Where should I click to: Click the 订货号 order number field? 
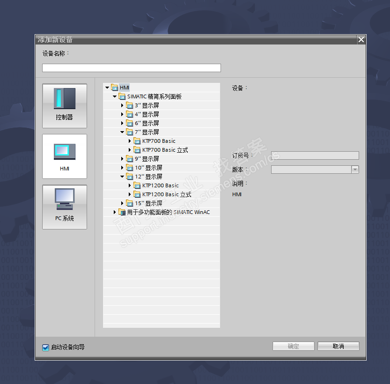click(315, 155)
